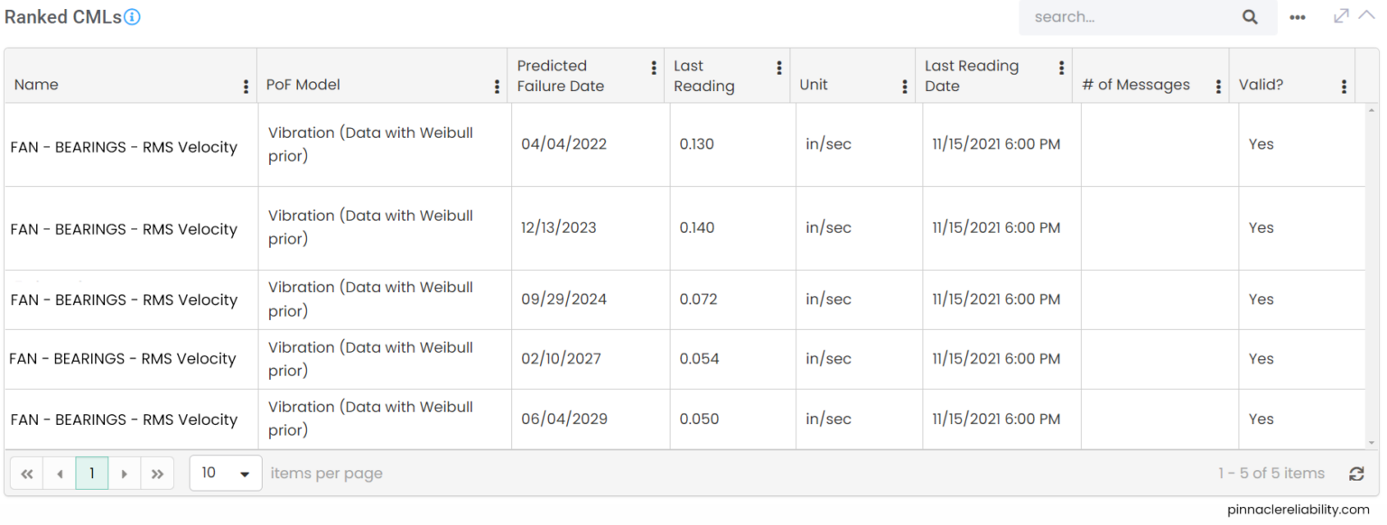1387x525 pixels.
Task: Open the Unit column options menu
Action: coord(904,87)
